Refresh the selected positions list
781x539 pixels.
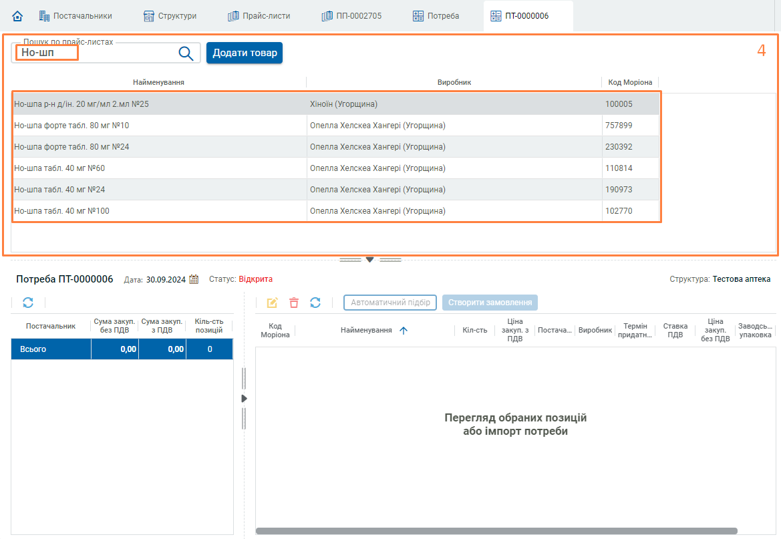315,303
